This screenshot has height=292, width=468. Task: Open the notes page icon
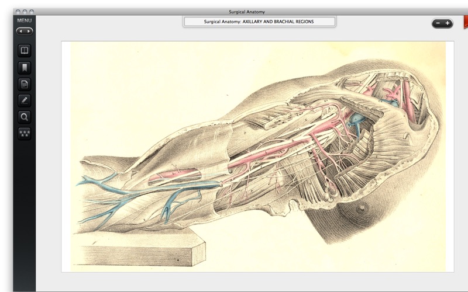point(25,84)
